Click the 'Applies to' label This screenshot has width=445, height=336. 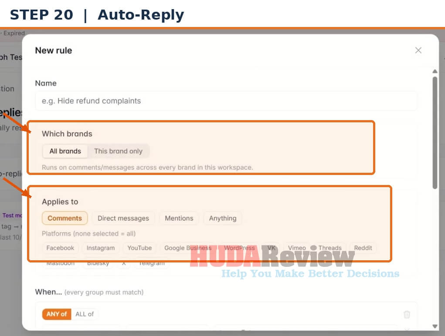(60, 202)
